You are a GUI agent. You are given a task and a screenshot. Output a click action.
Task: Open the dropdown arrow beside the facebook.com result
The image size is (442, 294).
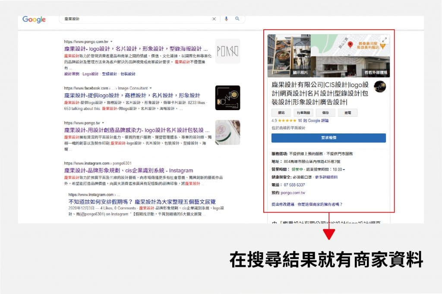pyautogui.click(x=150, y=88)
